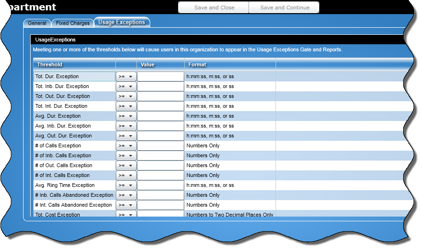
Task: Open operator dropdown for # Int. Calls Abandoned Exception
Action: pos(126,205)
